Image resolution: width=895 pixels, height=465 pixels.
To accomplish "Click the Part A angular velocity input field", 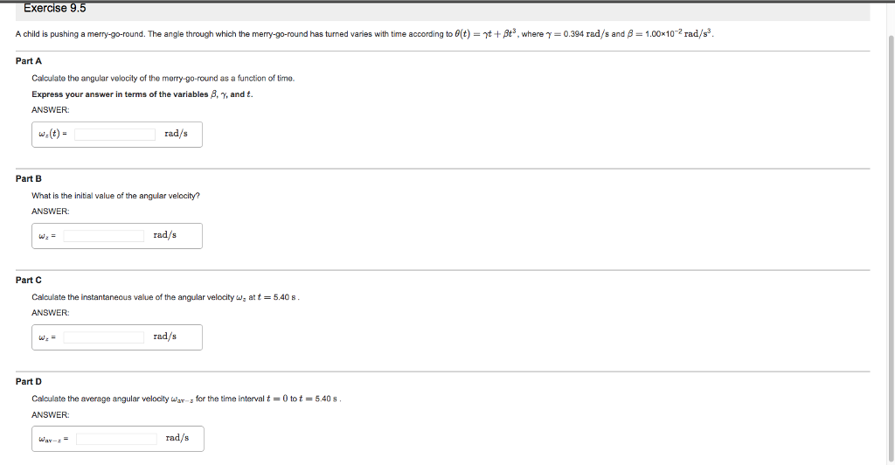I will coord(114,135).
